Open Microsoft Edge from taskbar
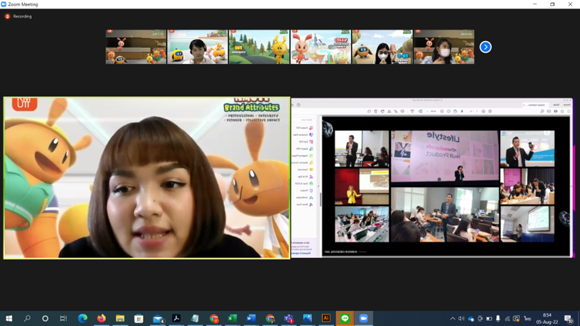 [82, 319]
